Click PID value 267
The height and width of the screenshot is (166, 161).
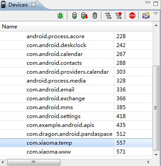point(121,54)
